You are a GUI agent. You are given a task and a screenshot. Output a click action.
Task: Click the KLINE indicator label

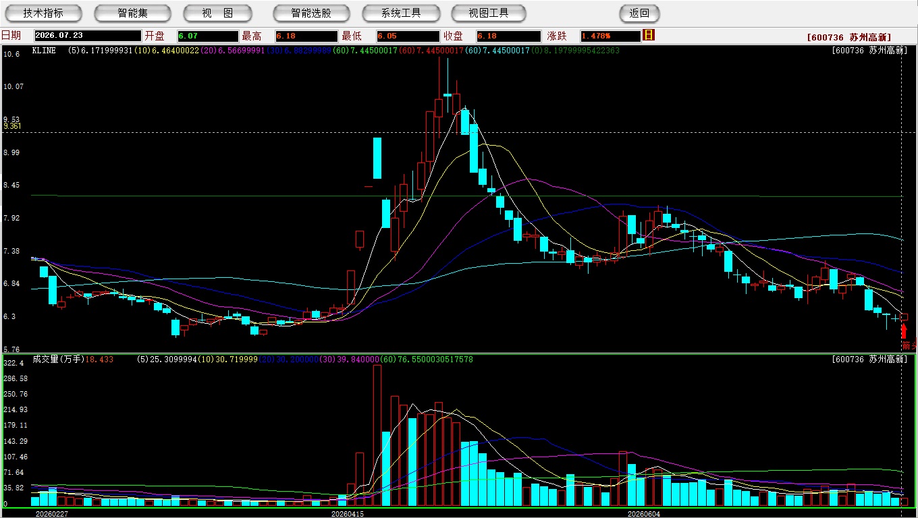(44, 51)
